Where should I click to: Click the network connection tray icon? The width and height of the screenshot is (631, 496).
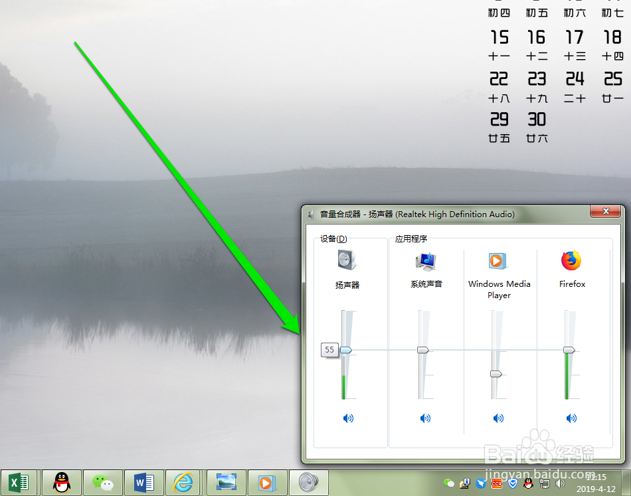545,483
